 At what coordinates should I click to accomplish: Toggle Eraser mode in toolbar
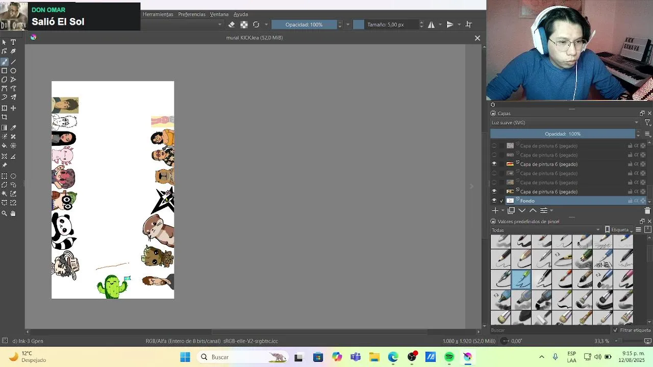pos(232,24)
